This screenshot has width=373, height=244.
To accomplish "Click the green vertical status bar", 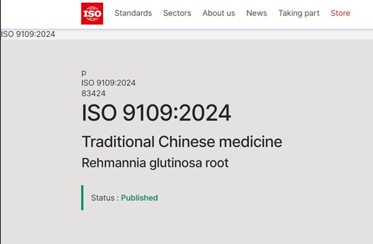I will point(82,198).
